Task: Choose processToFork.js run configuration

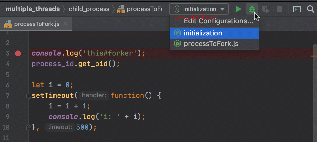Action: [214, 44]
